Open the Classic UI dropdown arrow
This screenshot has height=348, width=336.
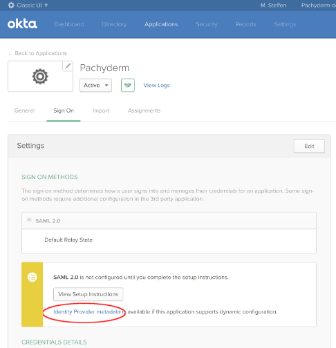[46, 6]
